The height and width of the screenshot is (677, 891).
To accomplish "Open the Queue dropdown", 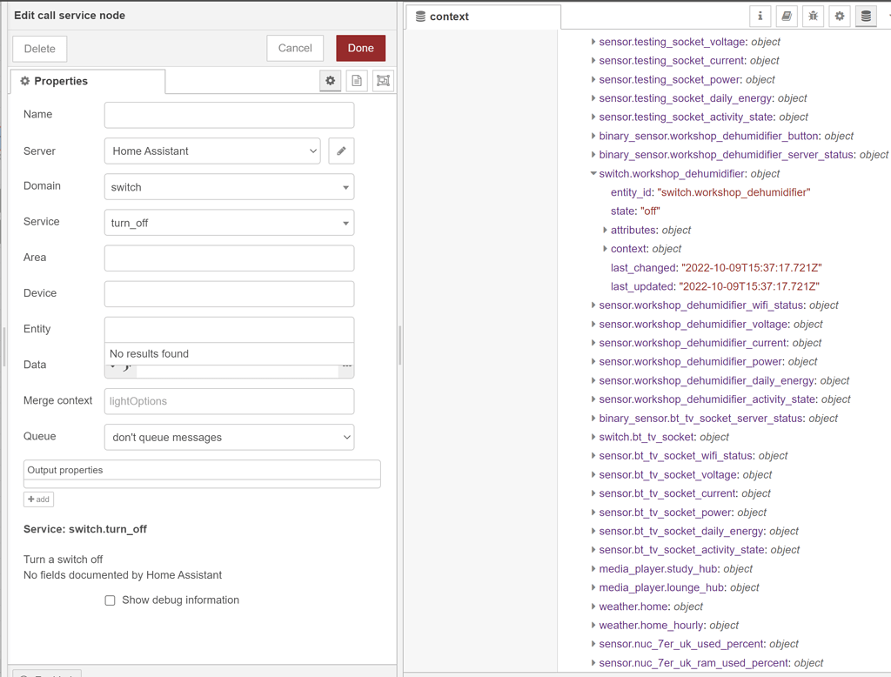I will 229,436.
